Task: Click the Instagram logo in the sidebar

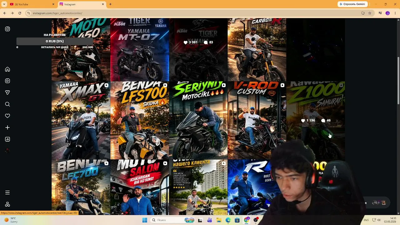Action: [7, 29]
